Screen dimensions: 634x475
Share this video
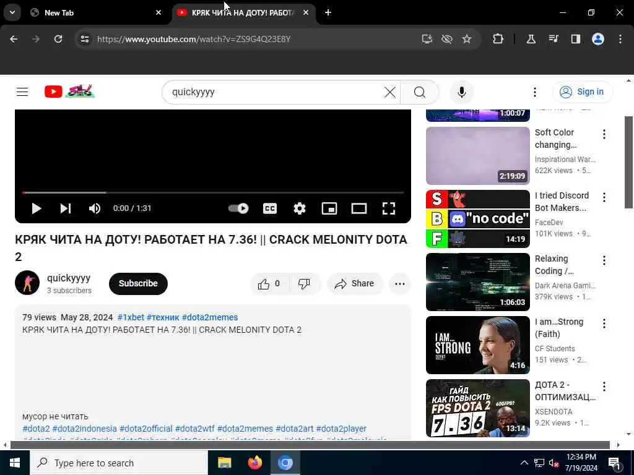click(355, 283)
